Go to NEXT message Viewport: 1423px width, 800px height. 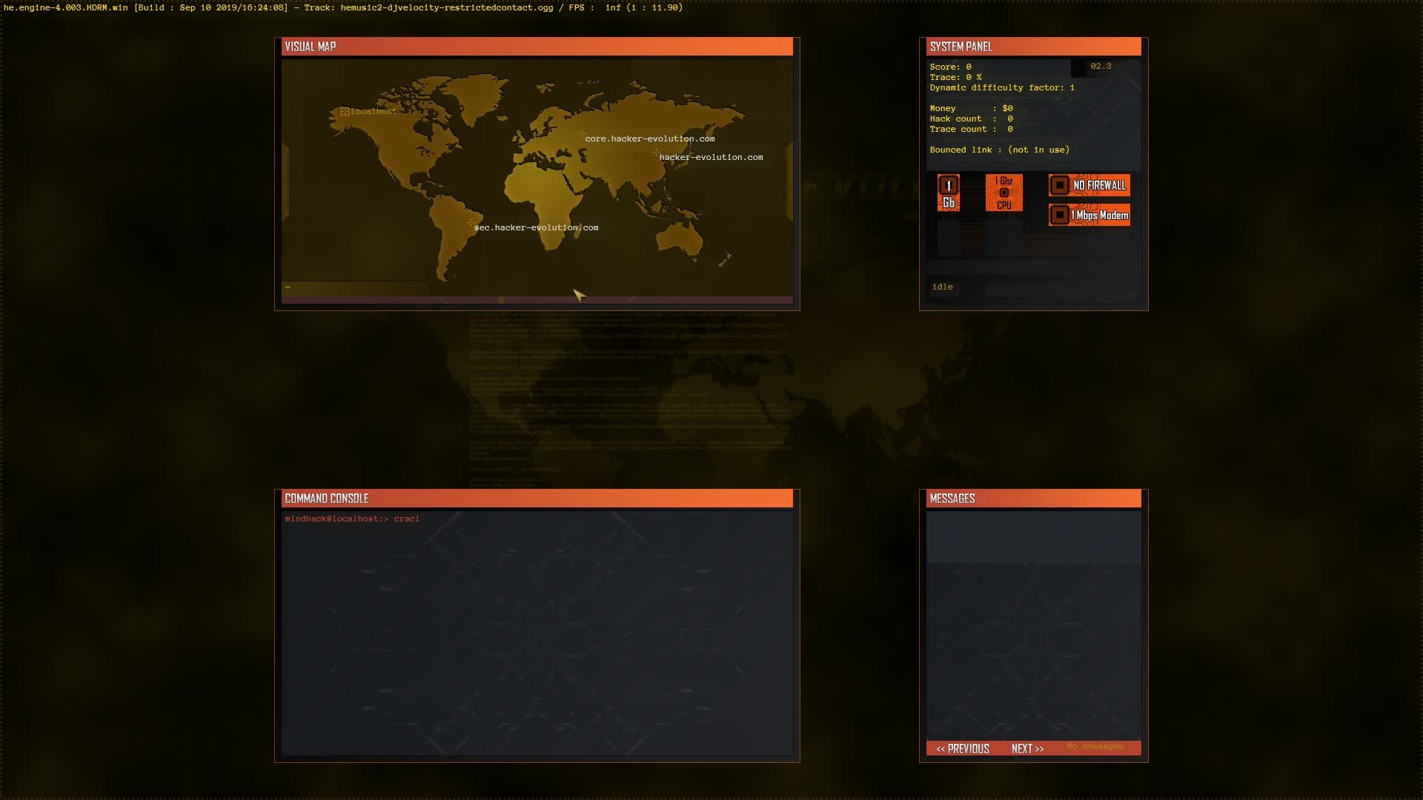coord(1027,749)
